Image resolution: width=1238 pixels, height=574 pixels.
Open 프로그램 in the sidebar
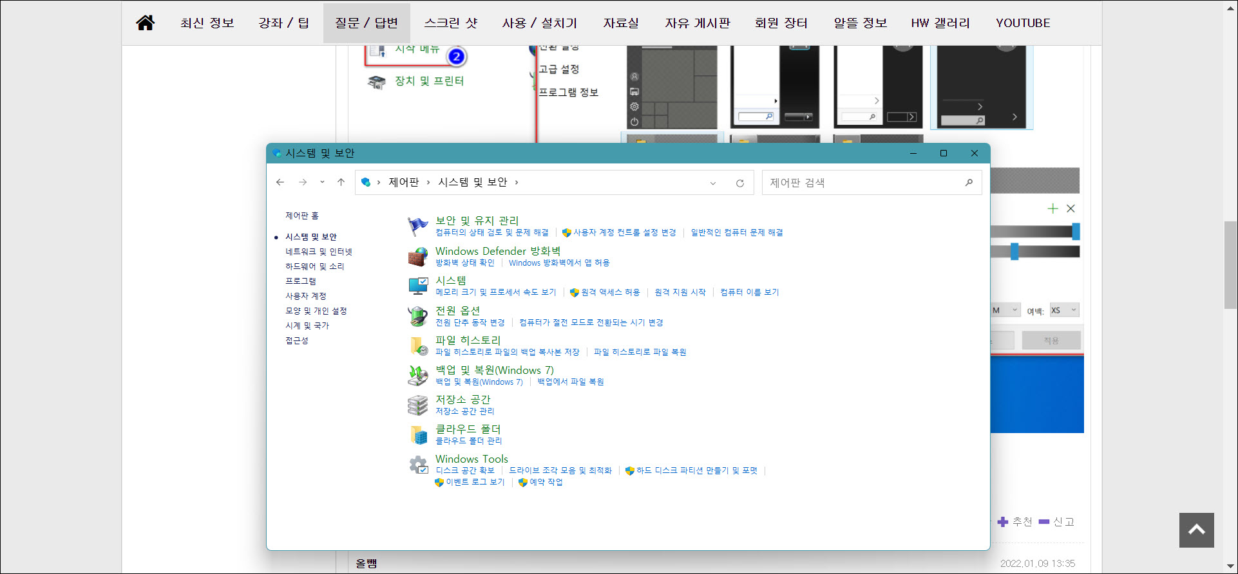[301, 281]
